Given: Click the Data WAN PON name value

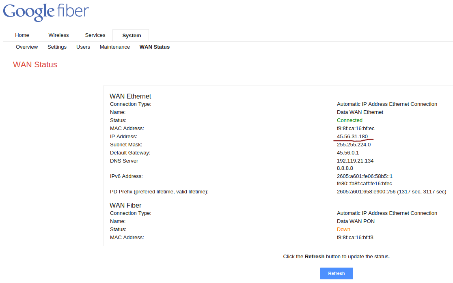Looking at the screenshot, I should (356, 221).
